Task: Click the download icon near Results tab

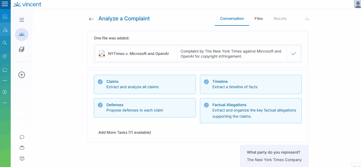Action: point(307,18)
